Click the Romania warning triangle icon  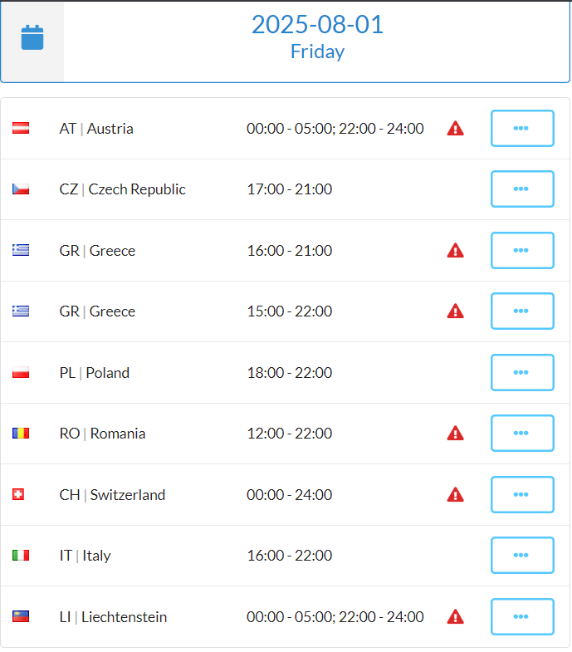[x=455, y=433]
